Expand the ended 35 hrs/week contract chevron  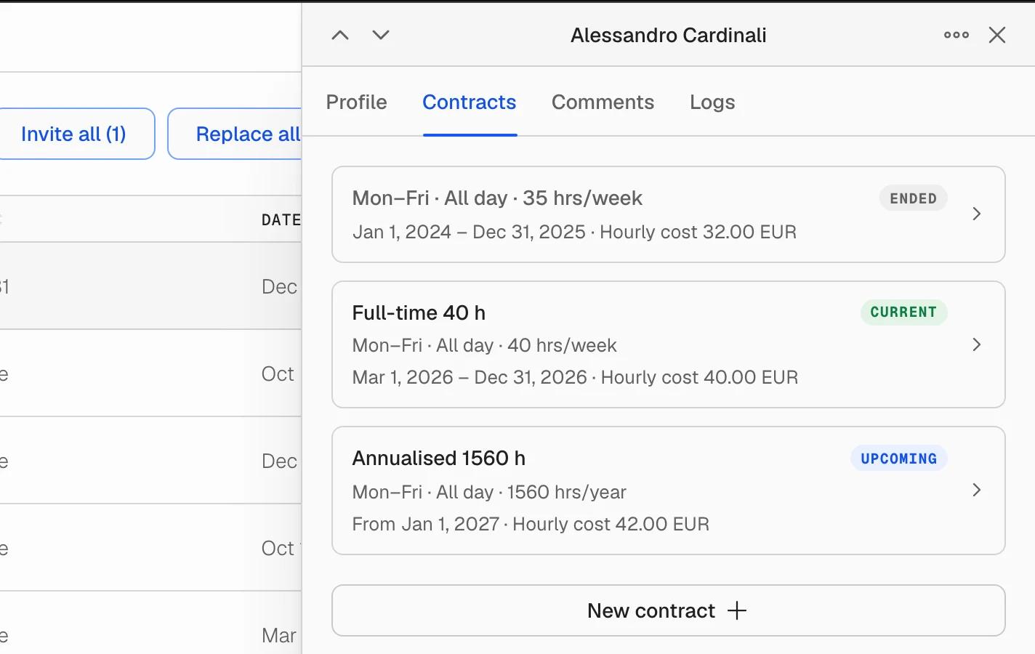click(977, 214)
